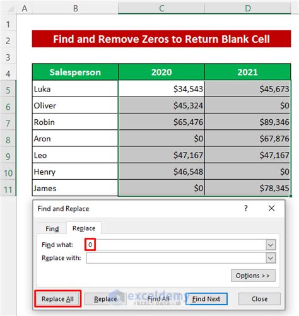Click Aron's 2020 $0 cell
The height and width of the screenshot is (316, 299).
tap(161, 139)
